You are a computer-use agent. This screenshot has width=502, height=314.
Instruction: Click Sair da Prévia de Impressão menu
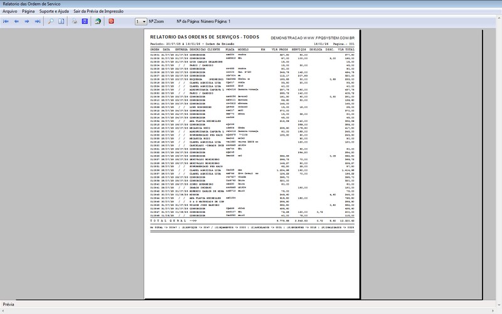click(99, 11)
